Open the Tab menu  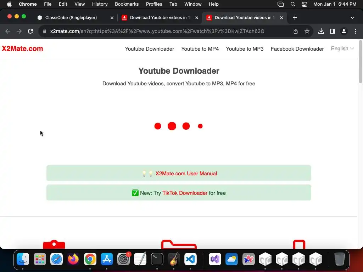coord(173,4)
